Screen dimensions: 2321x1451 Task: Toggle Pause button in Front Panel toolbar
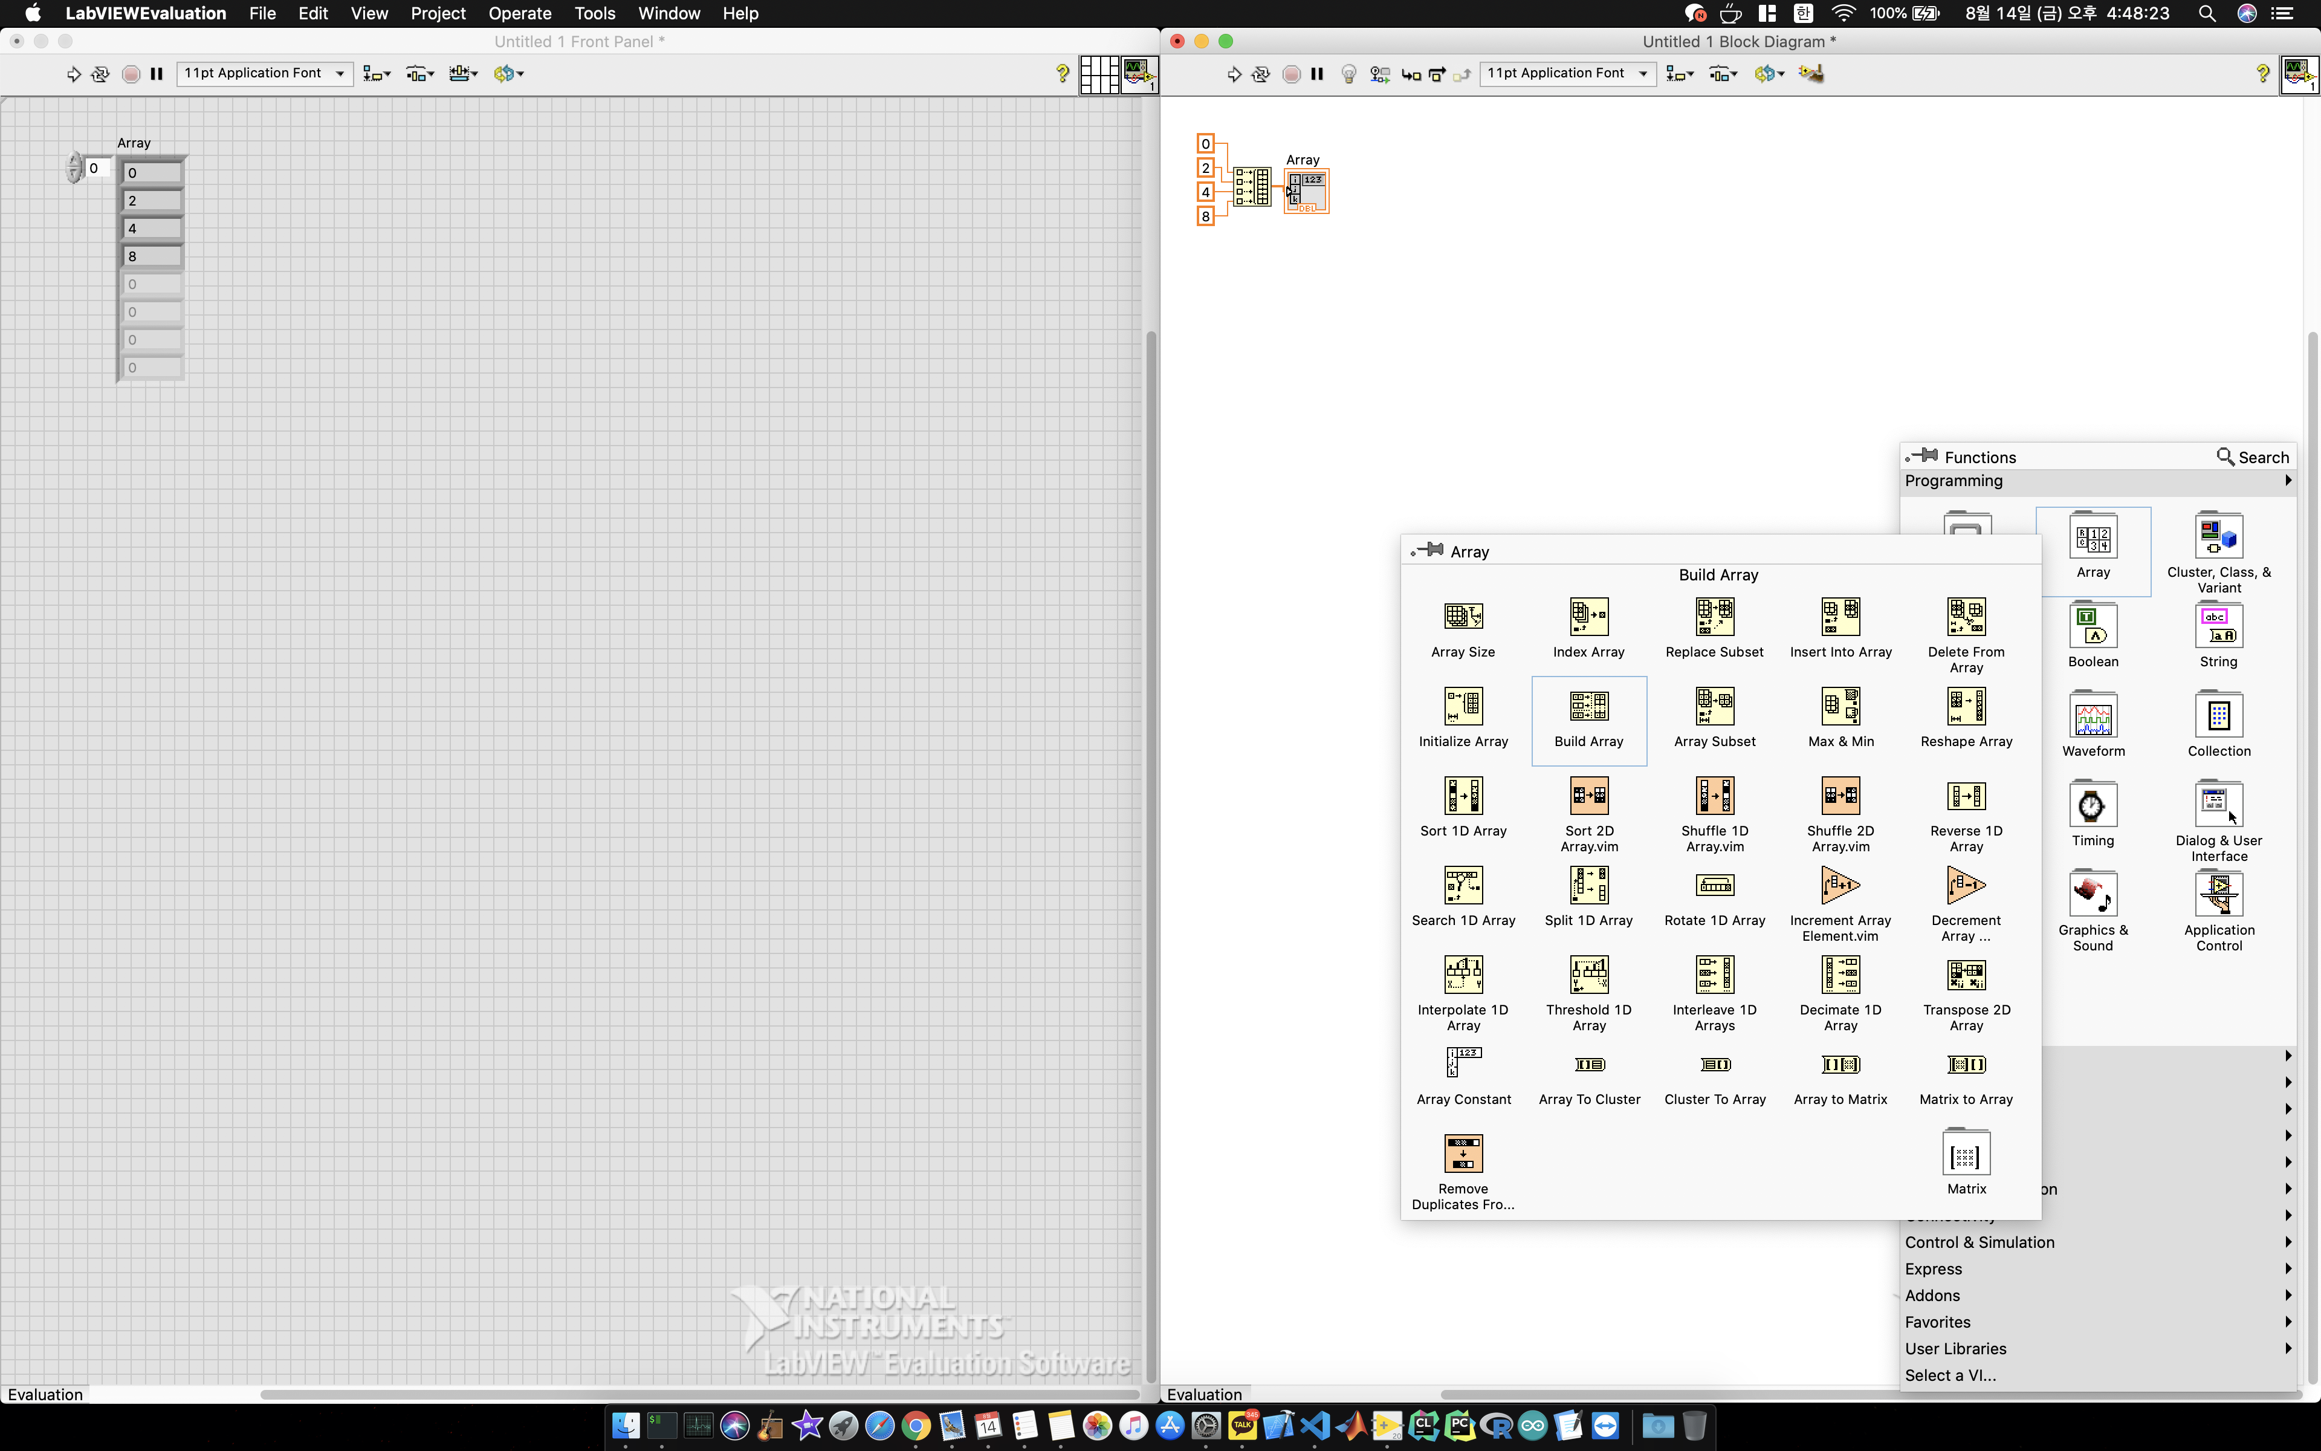click(157, 74)
